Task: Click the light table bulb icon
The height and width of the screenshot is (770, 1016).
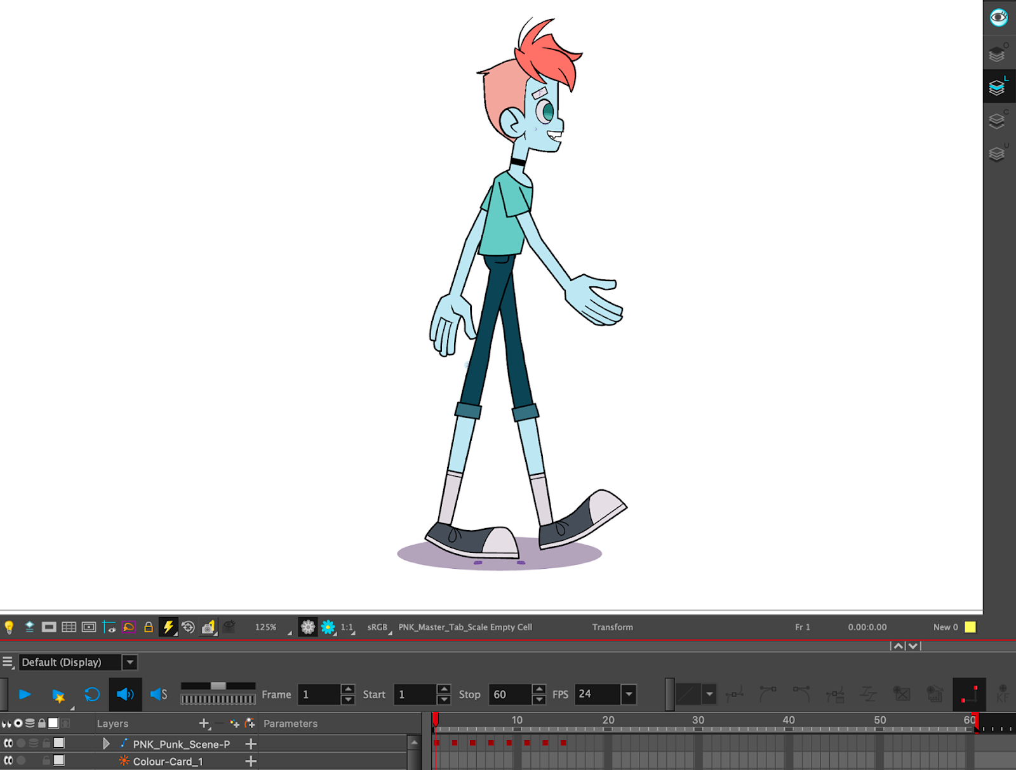Action: coord(9,627)
